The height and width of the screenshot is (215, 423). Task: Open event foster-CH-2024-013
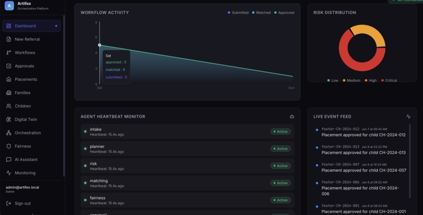361,150
